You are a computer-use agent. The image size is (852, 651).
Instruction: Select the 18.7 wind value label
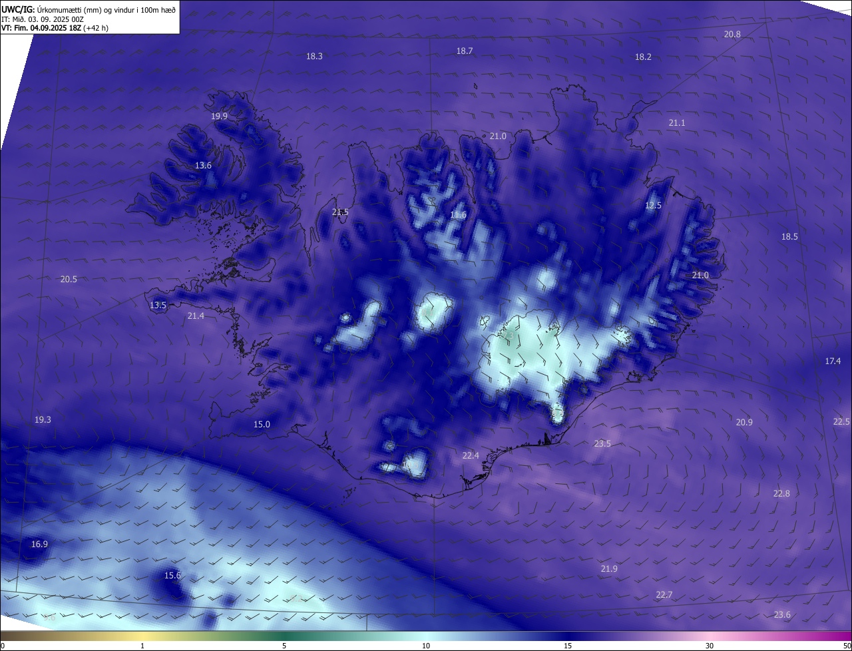pos(465,51)
